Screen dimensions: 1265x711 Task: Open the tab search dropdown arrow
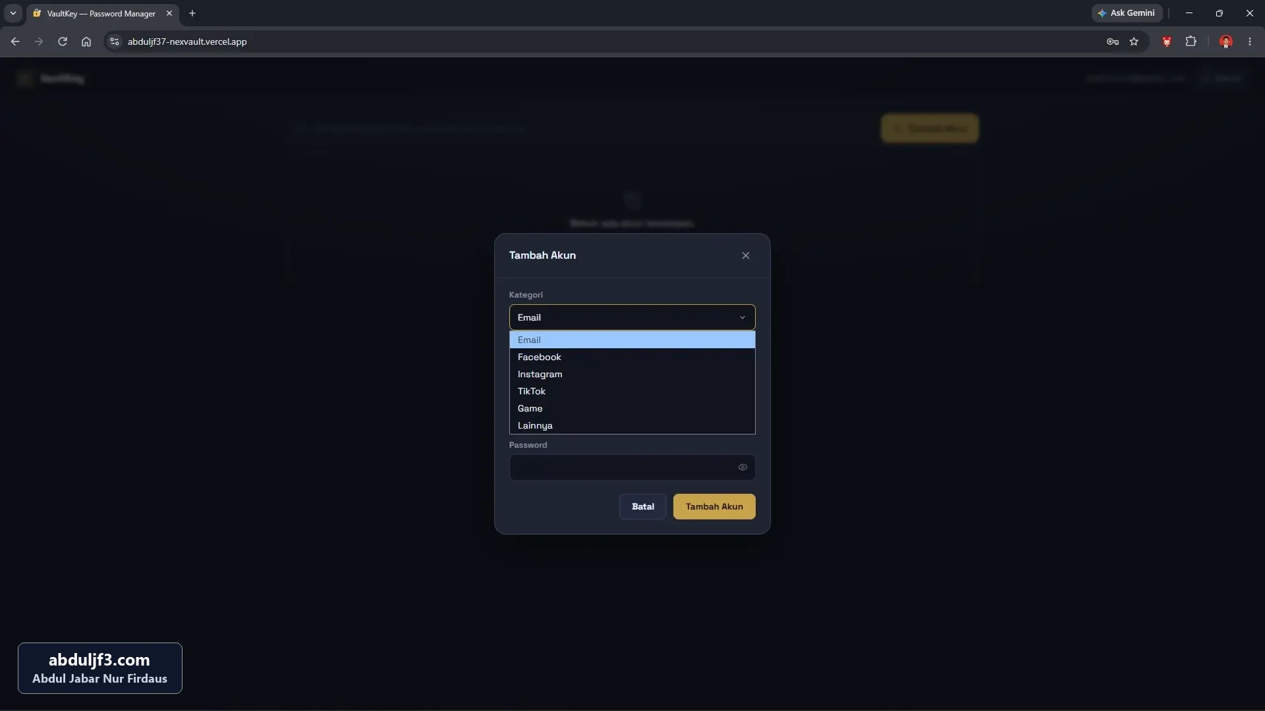click(13, 13)
